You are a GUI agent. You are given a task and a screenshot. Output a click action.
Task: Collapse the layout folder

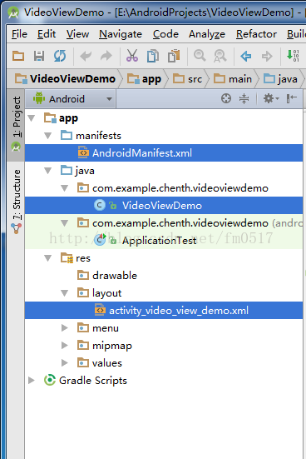(65, 293)
